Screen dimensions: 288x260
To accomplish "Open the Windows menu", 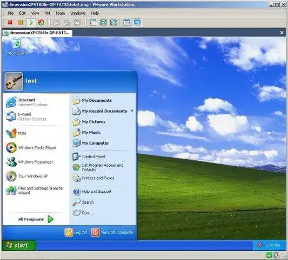I will point(78,13).
